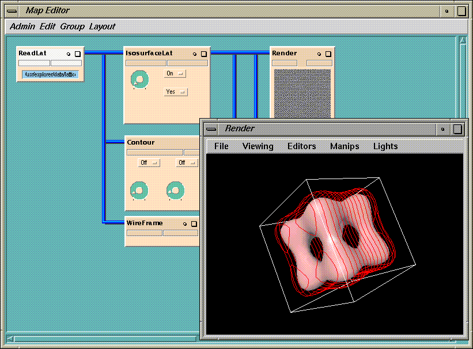Click the Render module's preview thumbnail
Image resolution: width=473 pixels, height=349 pixels.
[302, 93]
